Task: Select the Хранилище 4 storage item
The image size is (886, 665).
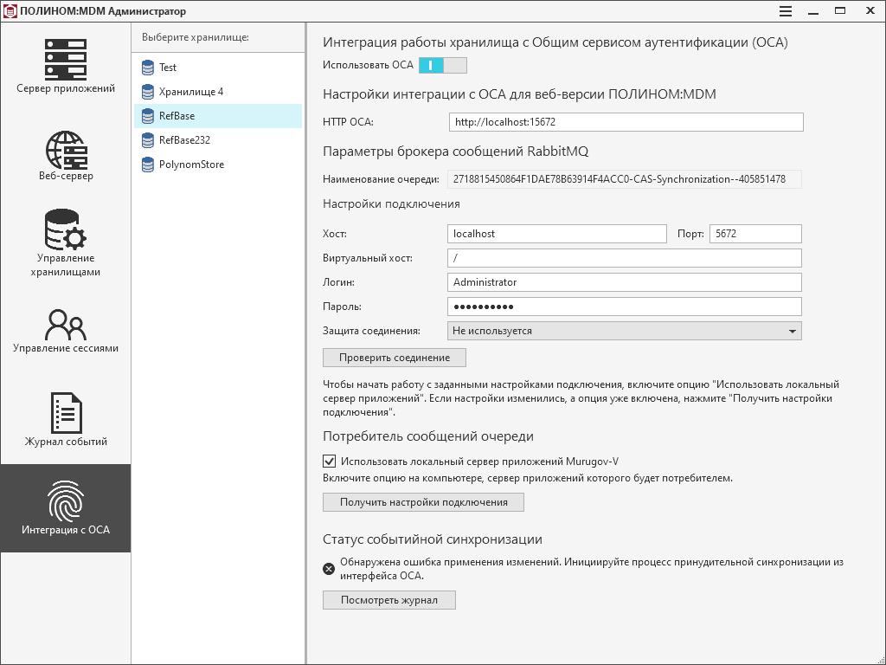Action: click(x=190, y=92)
